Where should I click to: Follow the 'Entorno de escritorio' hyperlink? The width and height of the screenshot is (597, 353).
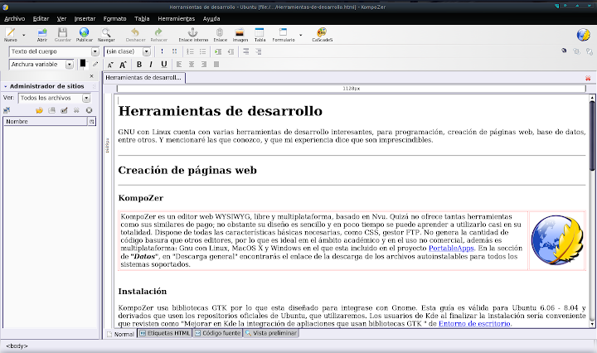click(474, 324)
